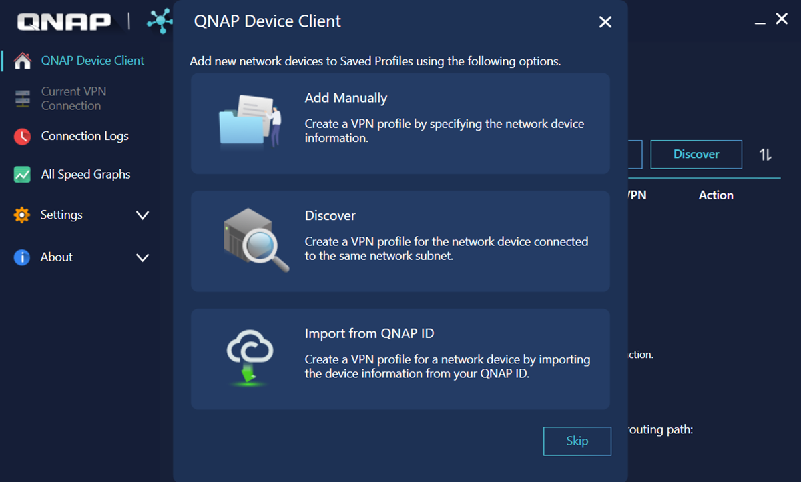The height and width of the screenshot is (482, 801).
Task: Close the QNAP Device Client dialog
Action: pos(605,21)
